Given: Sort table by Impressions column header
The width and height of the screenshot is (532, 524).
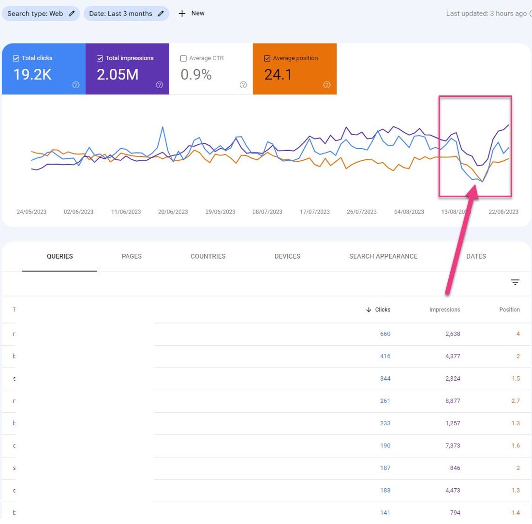Looking at the screenshot, I should [x=444, y=309].
